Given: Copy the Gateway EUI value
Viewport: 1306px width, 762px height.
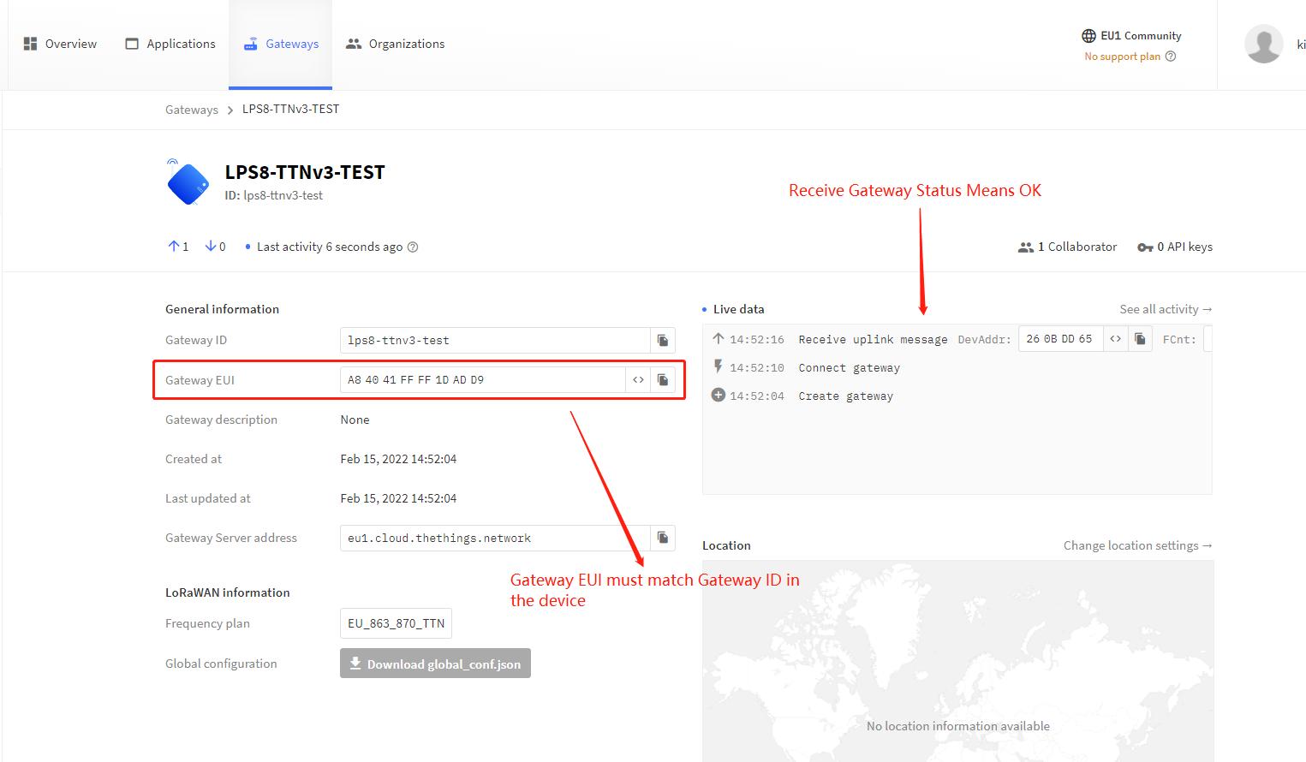Looking at the screenshot, I should point(663,380).
